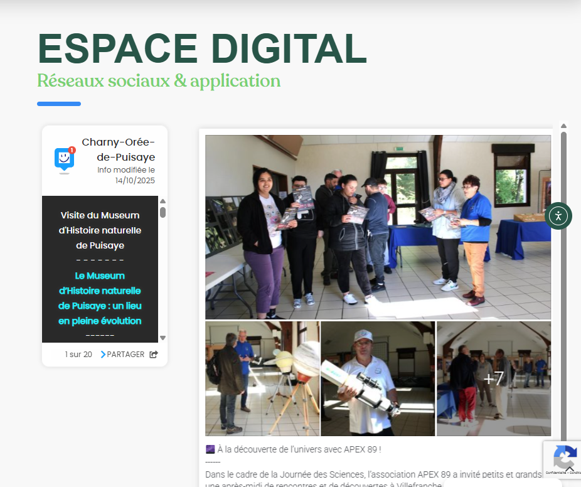The image size is (581, 487).
Task: Click the smiley app icon with notification
Action: click(64, 159)
